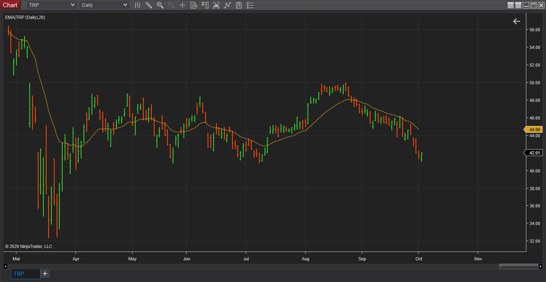The width and height of the screenshot is (546, 282).
Task: Add a new chart tab with plus
Action: [45, 274]
